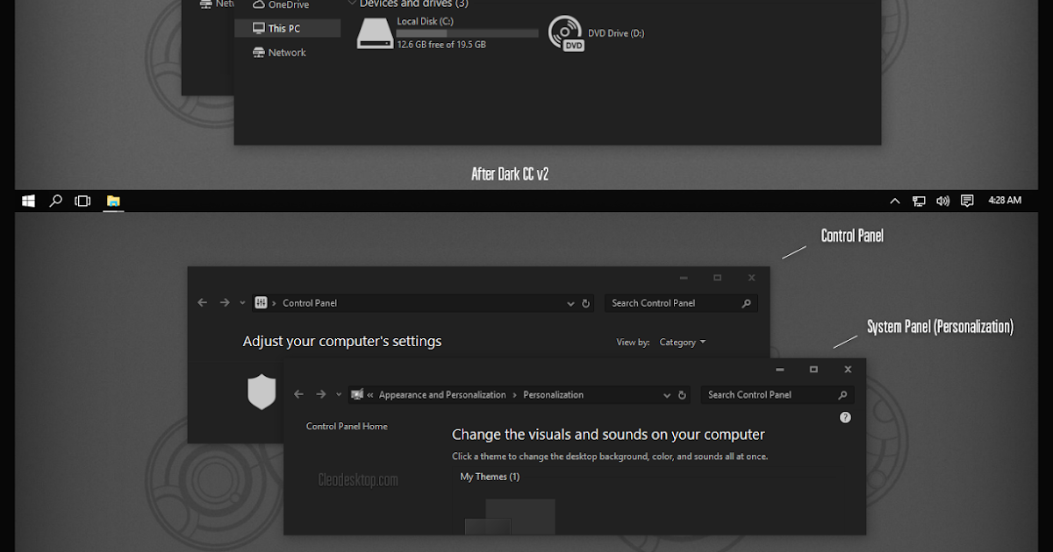Open Local Disk (C:) drive icon
The image size is (1053, 552).
tap(375, 33)
